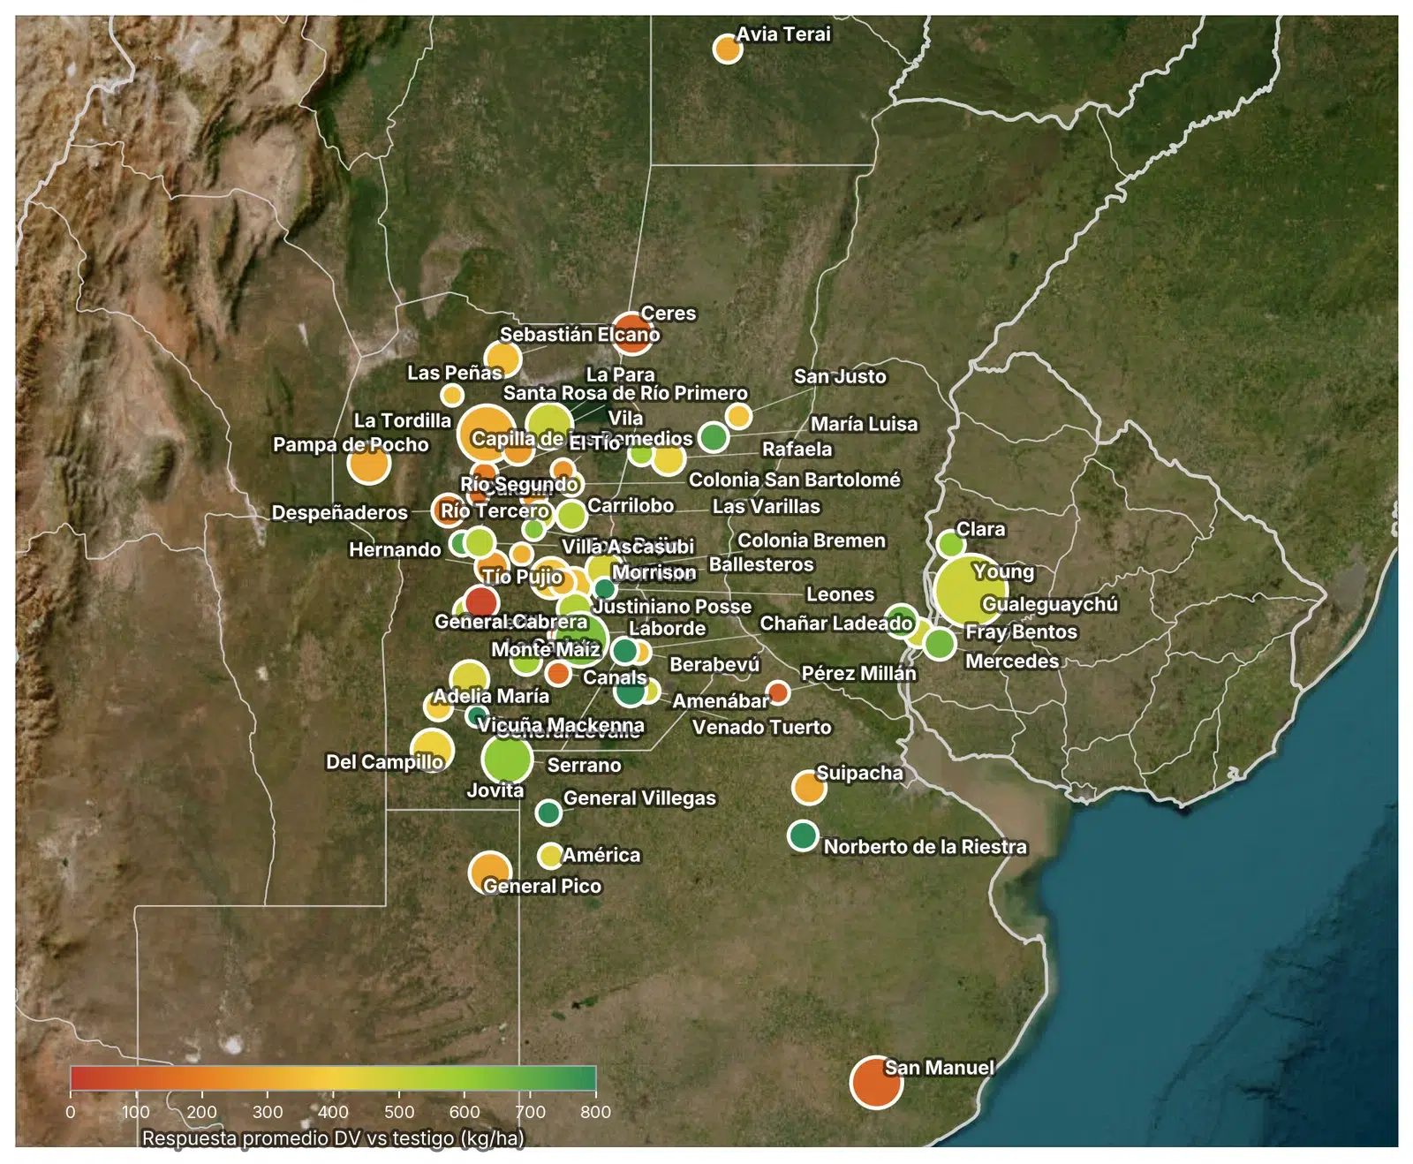Click the 'Chañar Ladeado' label
The height and width of the screenshot is (1164, 1413).
pos(836,624)
